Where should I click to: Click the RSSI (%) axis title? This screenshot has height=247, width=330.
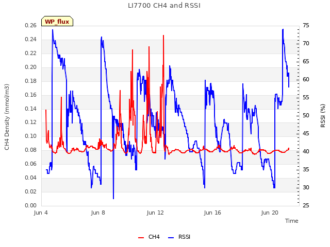(x=323, y=115)
